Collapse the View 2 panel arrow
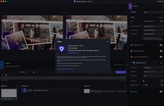Screen dimensions: 164x106 (x=163, y=6)
